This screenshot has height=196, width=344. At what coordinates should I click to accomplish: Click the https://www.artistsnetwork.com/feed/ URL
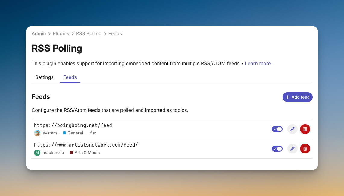click(86, 145)
